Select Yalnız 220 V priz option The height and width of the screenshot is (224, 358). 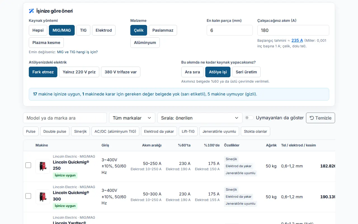click(79, 72)
